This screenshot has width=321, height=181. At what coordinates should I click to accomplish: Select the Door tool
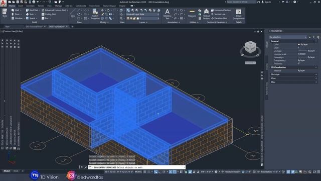point(16,14)
